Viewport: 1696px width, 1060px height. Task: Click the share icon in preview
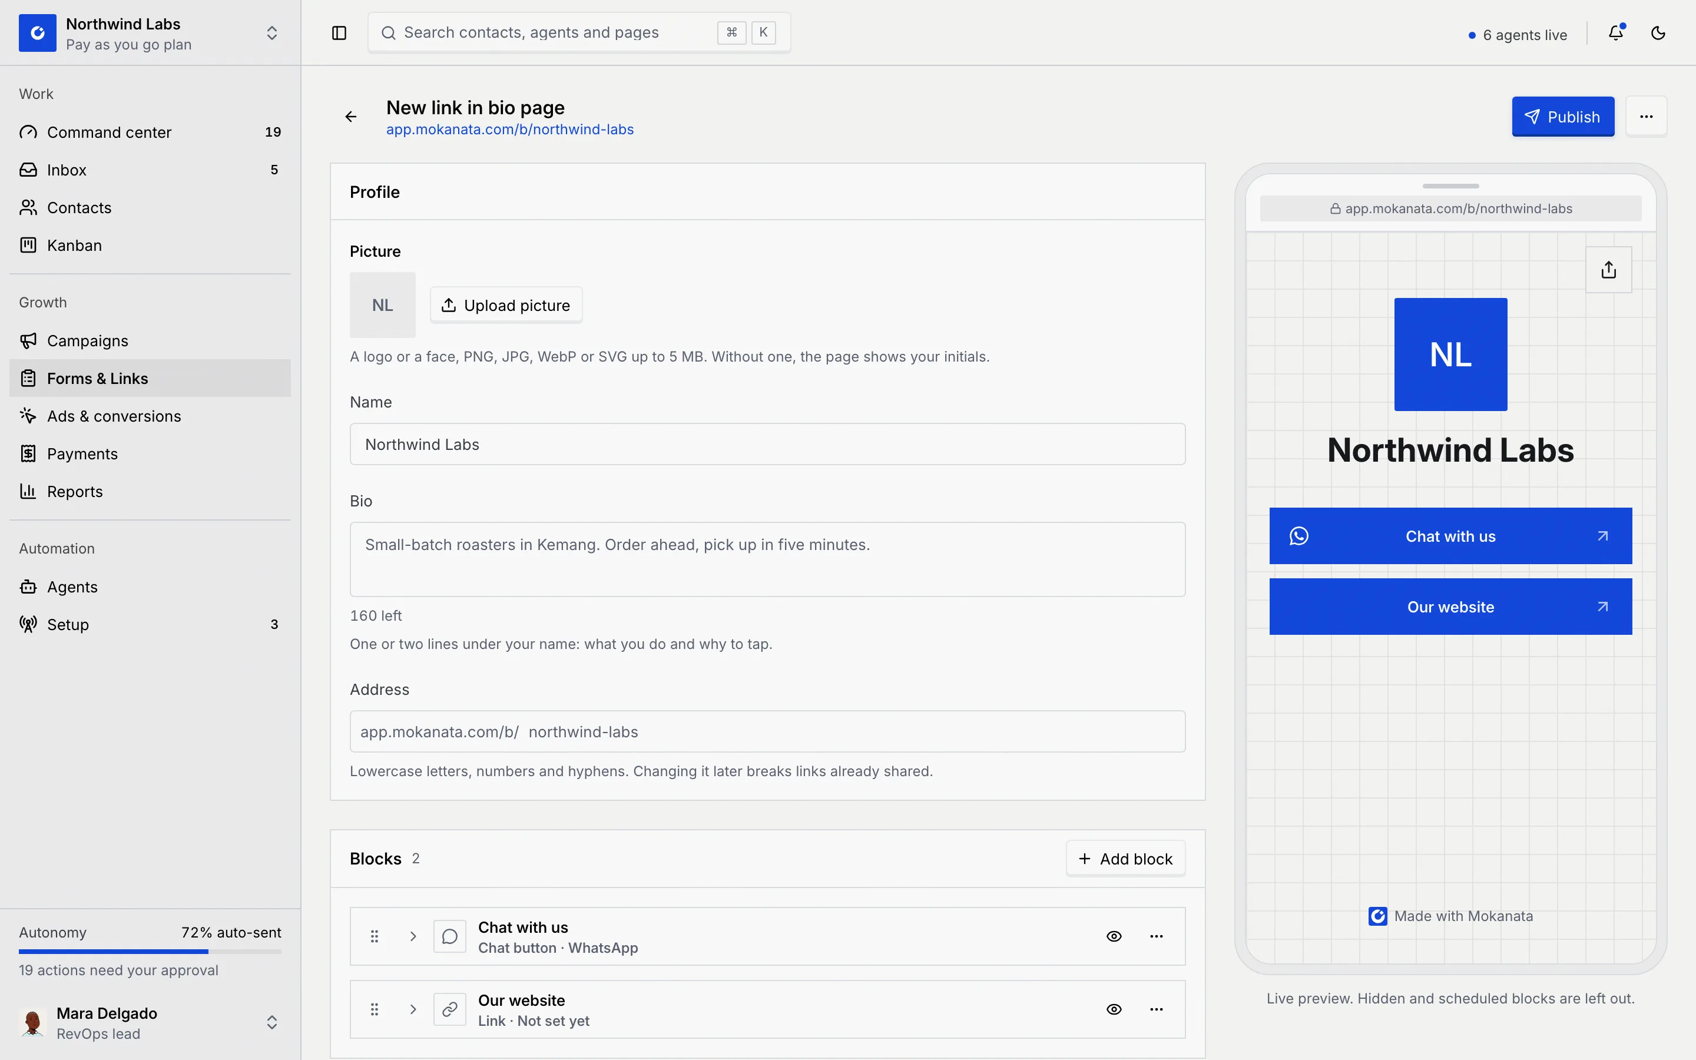(1608, 270)
